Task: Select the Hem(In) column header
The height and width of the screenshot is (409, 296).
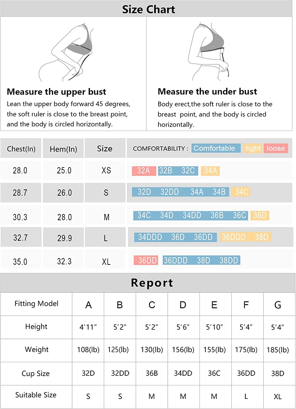Action: (x=63, y=149)
